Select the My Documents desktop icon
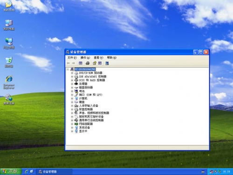233x175 pixels. point(9,6)
